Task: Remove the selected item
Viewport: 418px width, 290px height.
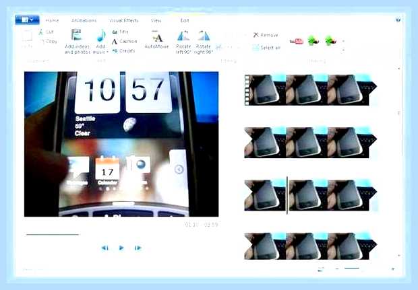Action: [266, 35]
